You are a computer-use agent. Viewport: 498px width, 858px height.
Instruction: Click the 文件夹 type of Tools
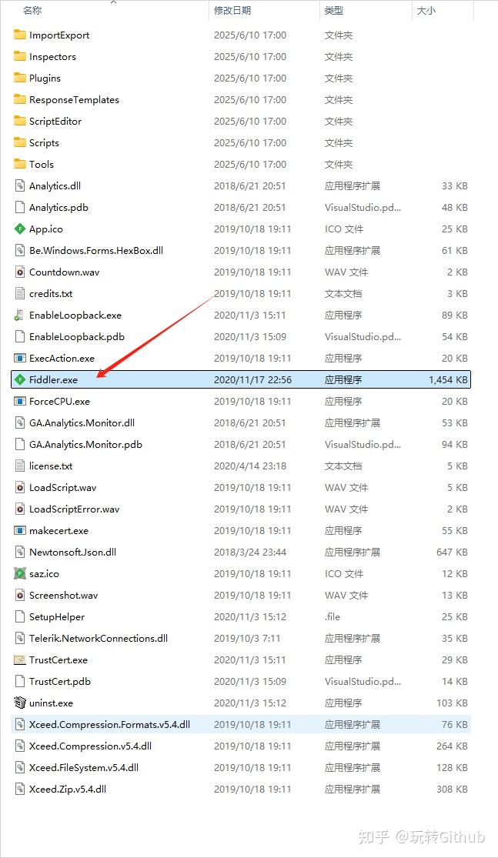[x=339, y=164]
